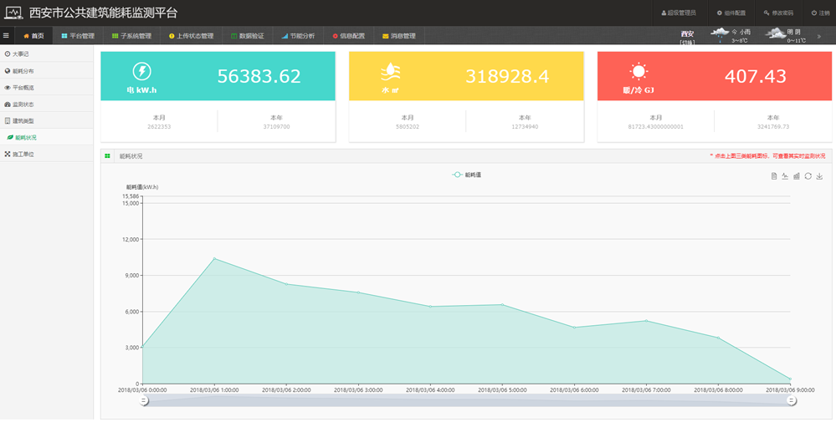The height and width of the screenshot is (422, 836).
Task: Select 监测状态 in the sidebar
Action: click(x=46, y=104)
